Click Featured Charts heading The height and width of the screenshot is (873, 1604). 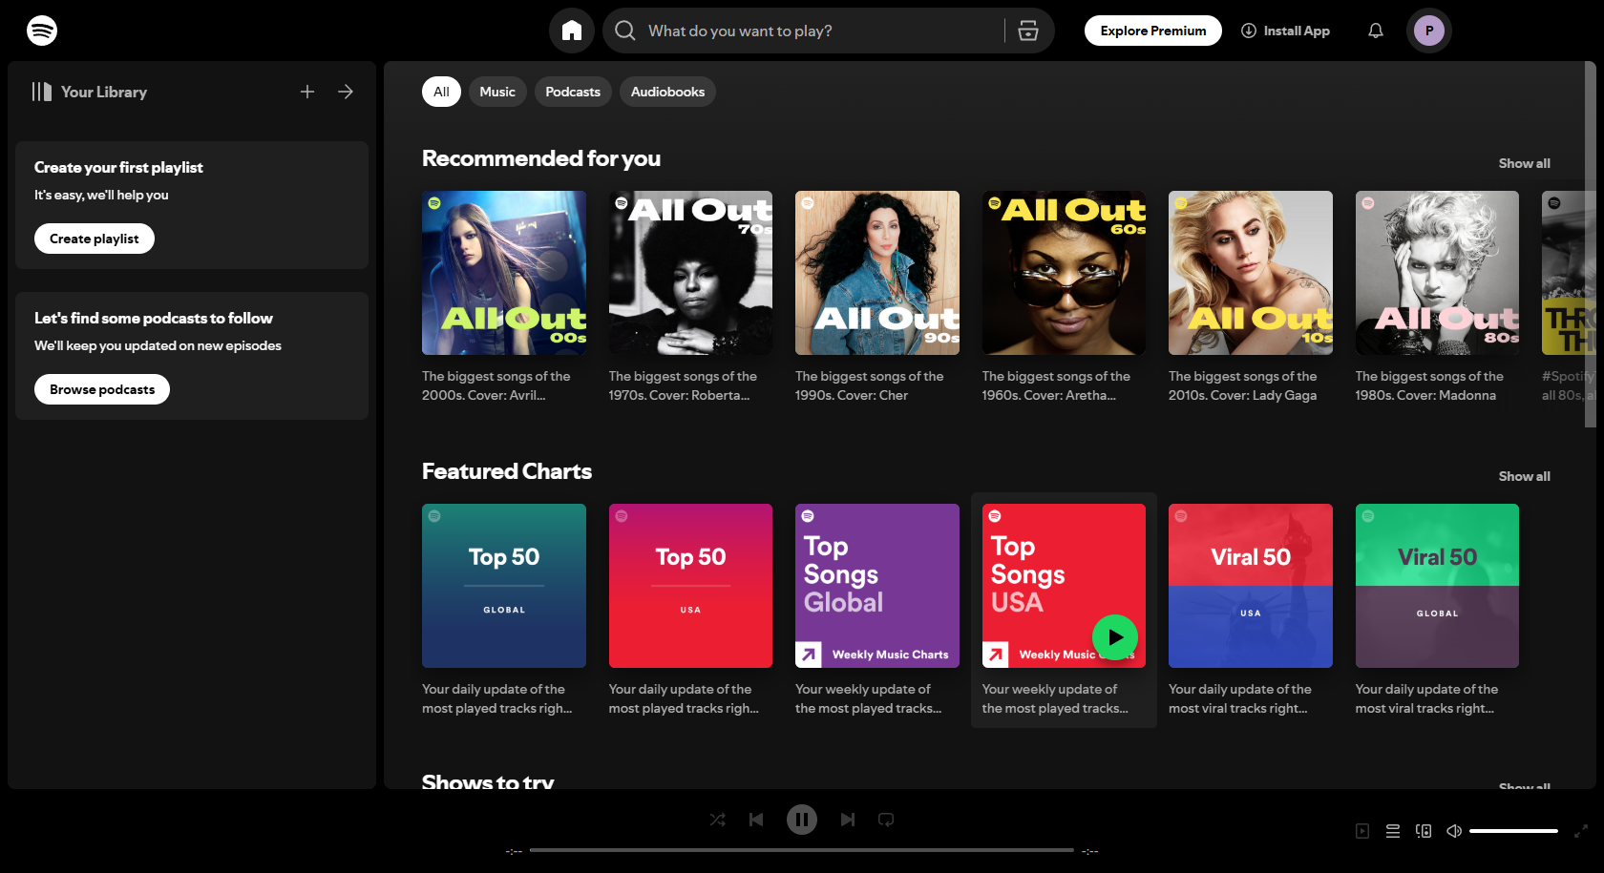pos(507,471)
